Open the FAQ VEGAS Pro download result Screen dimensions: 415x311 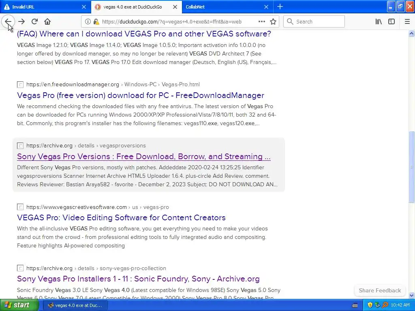pyautogui.click(x=144, y=34)
